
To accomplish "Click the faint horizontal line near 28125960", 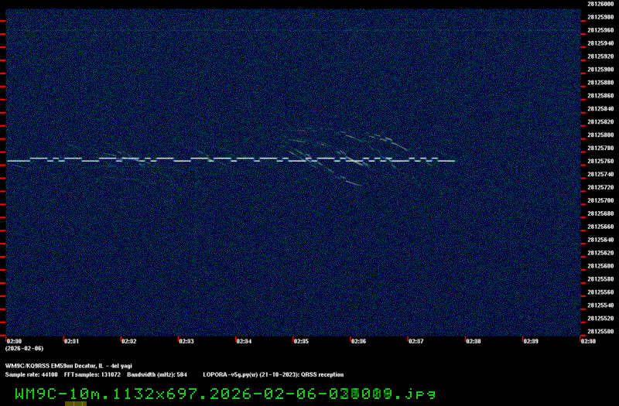I will coord(309,29).
